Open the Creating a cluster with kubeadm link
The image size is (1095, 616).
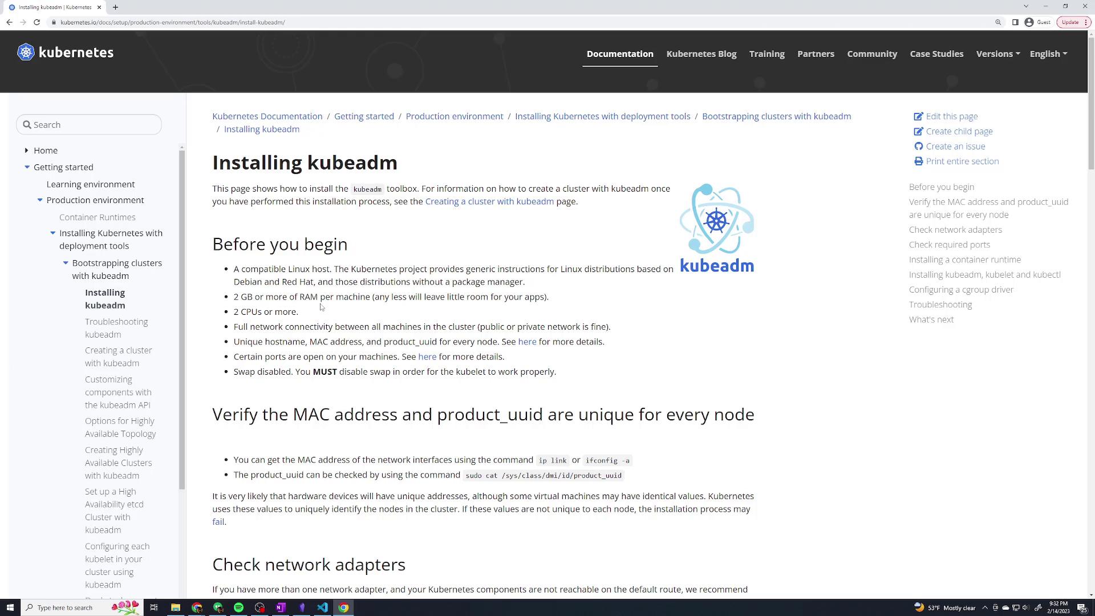point(489,201)
